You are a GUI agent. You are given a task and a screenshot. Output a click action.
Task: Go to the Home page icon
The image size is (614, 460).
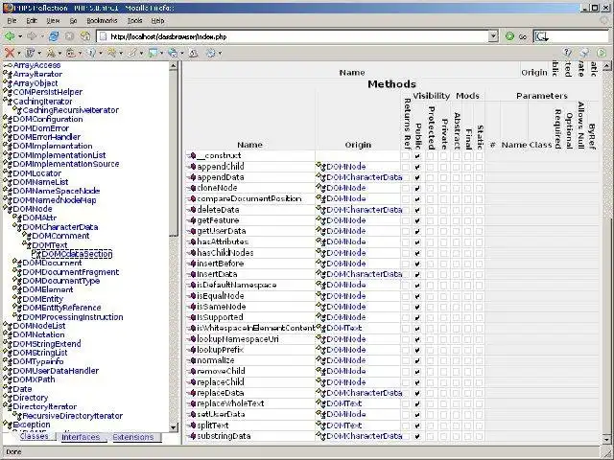[85, 36]
